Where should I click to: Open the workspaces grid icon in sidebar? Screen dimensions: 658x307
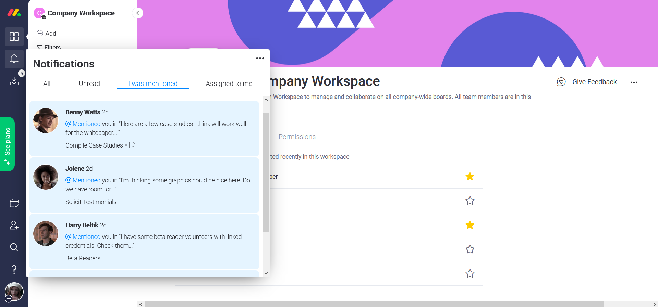click(14, 37)
